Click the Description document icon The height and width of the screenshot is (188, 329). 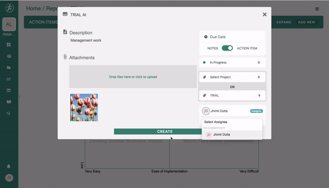tap(65, 32)
